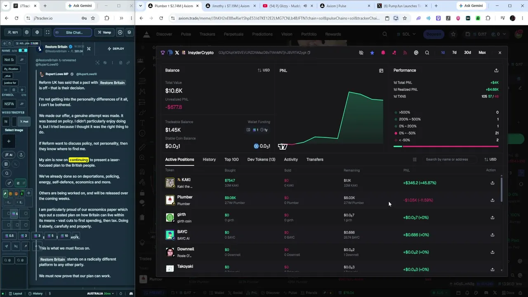528x297 pixels.
Task: Click the magnifier search icon in wallet header
Action: (427, 53)
